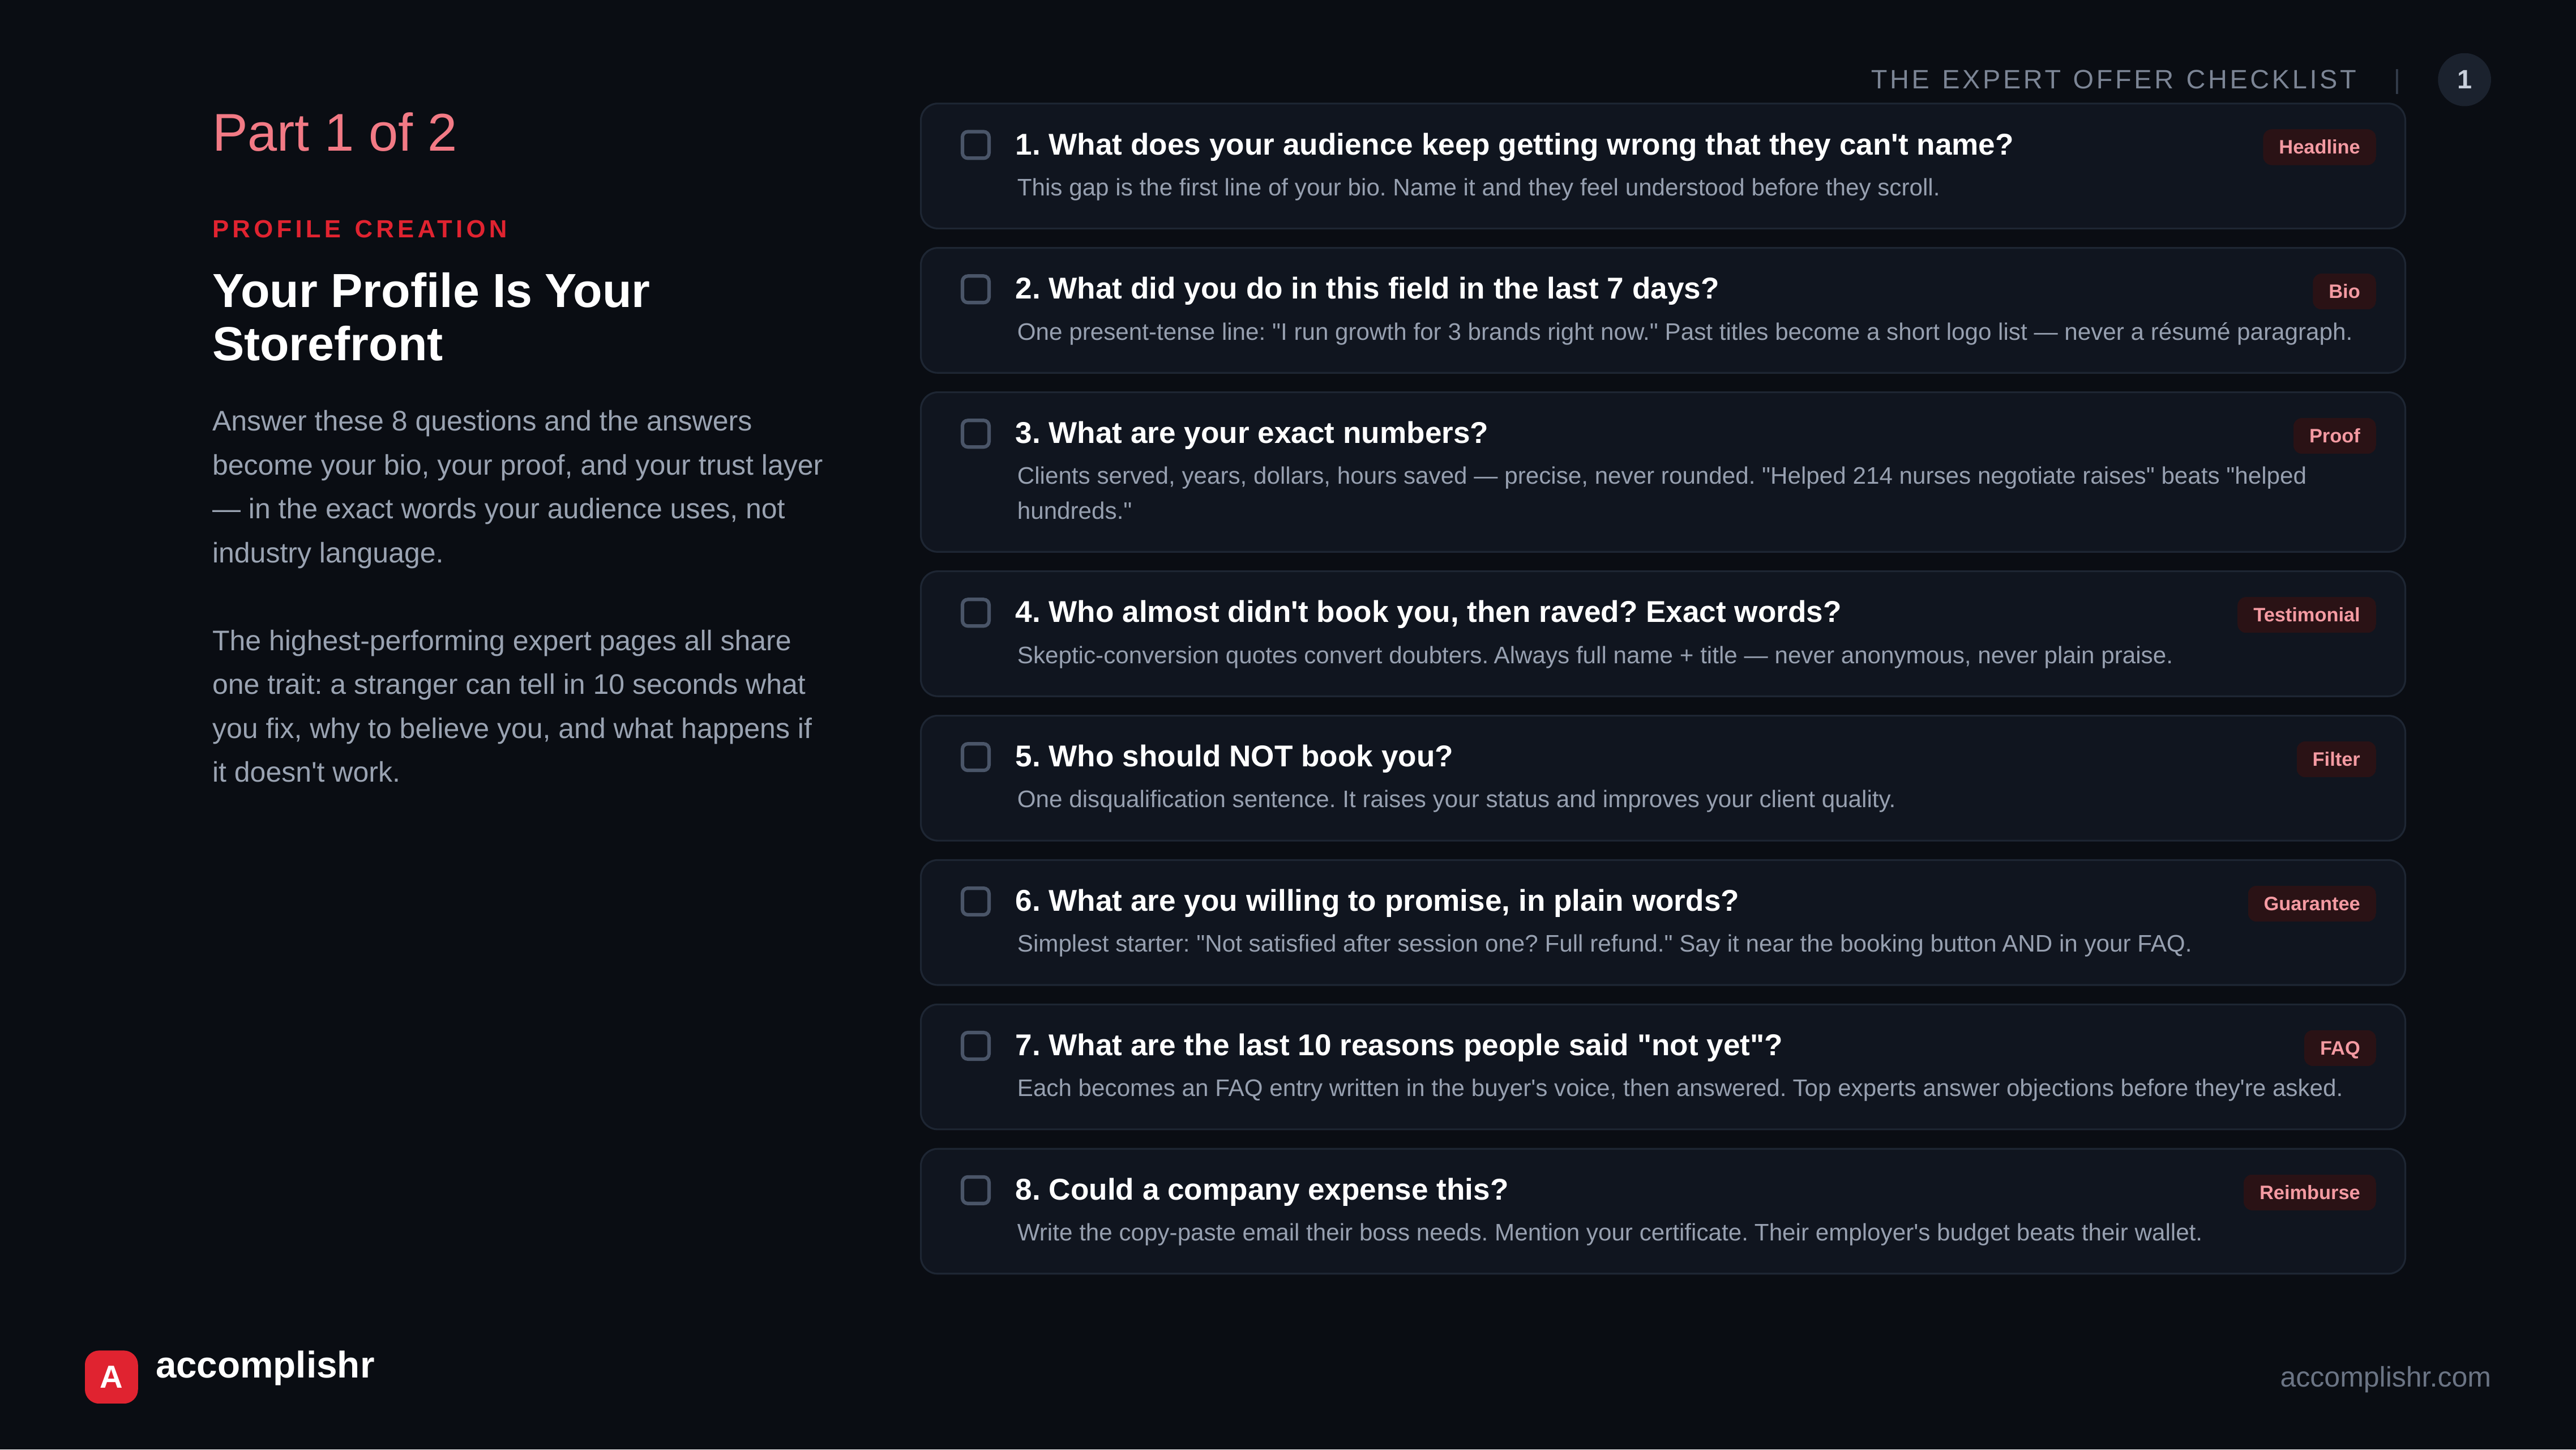2576x1450 pixels.
Task: Check the who should NOT book checkbox
Action: click(x=975, y=757)
